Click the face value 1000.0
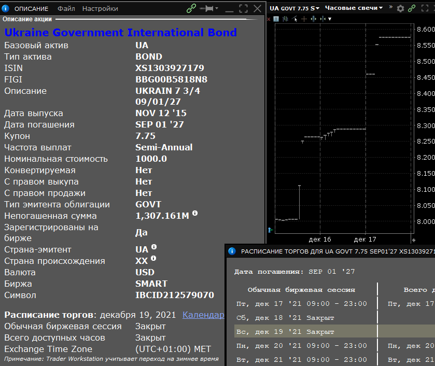This screenshot has height=366, width=435. click(151, 159)
